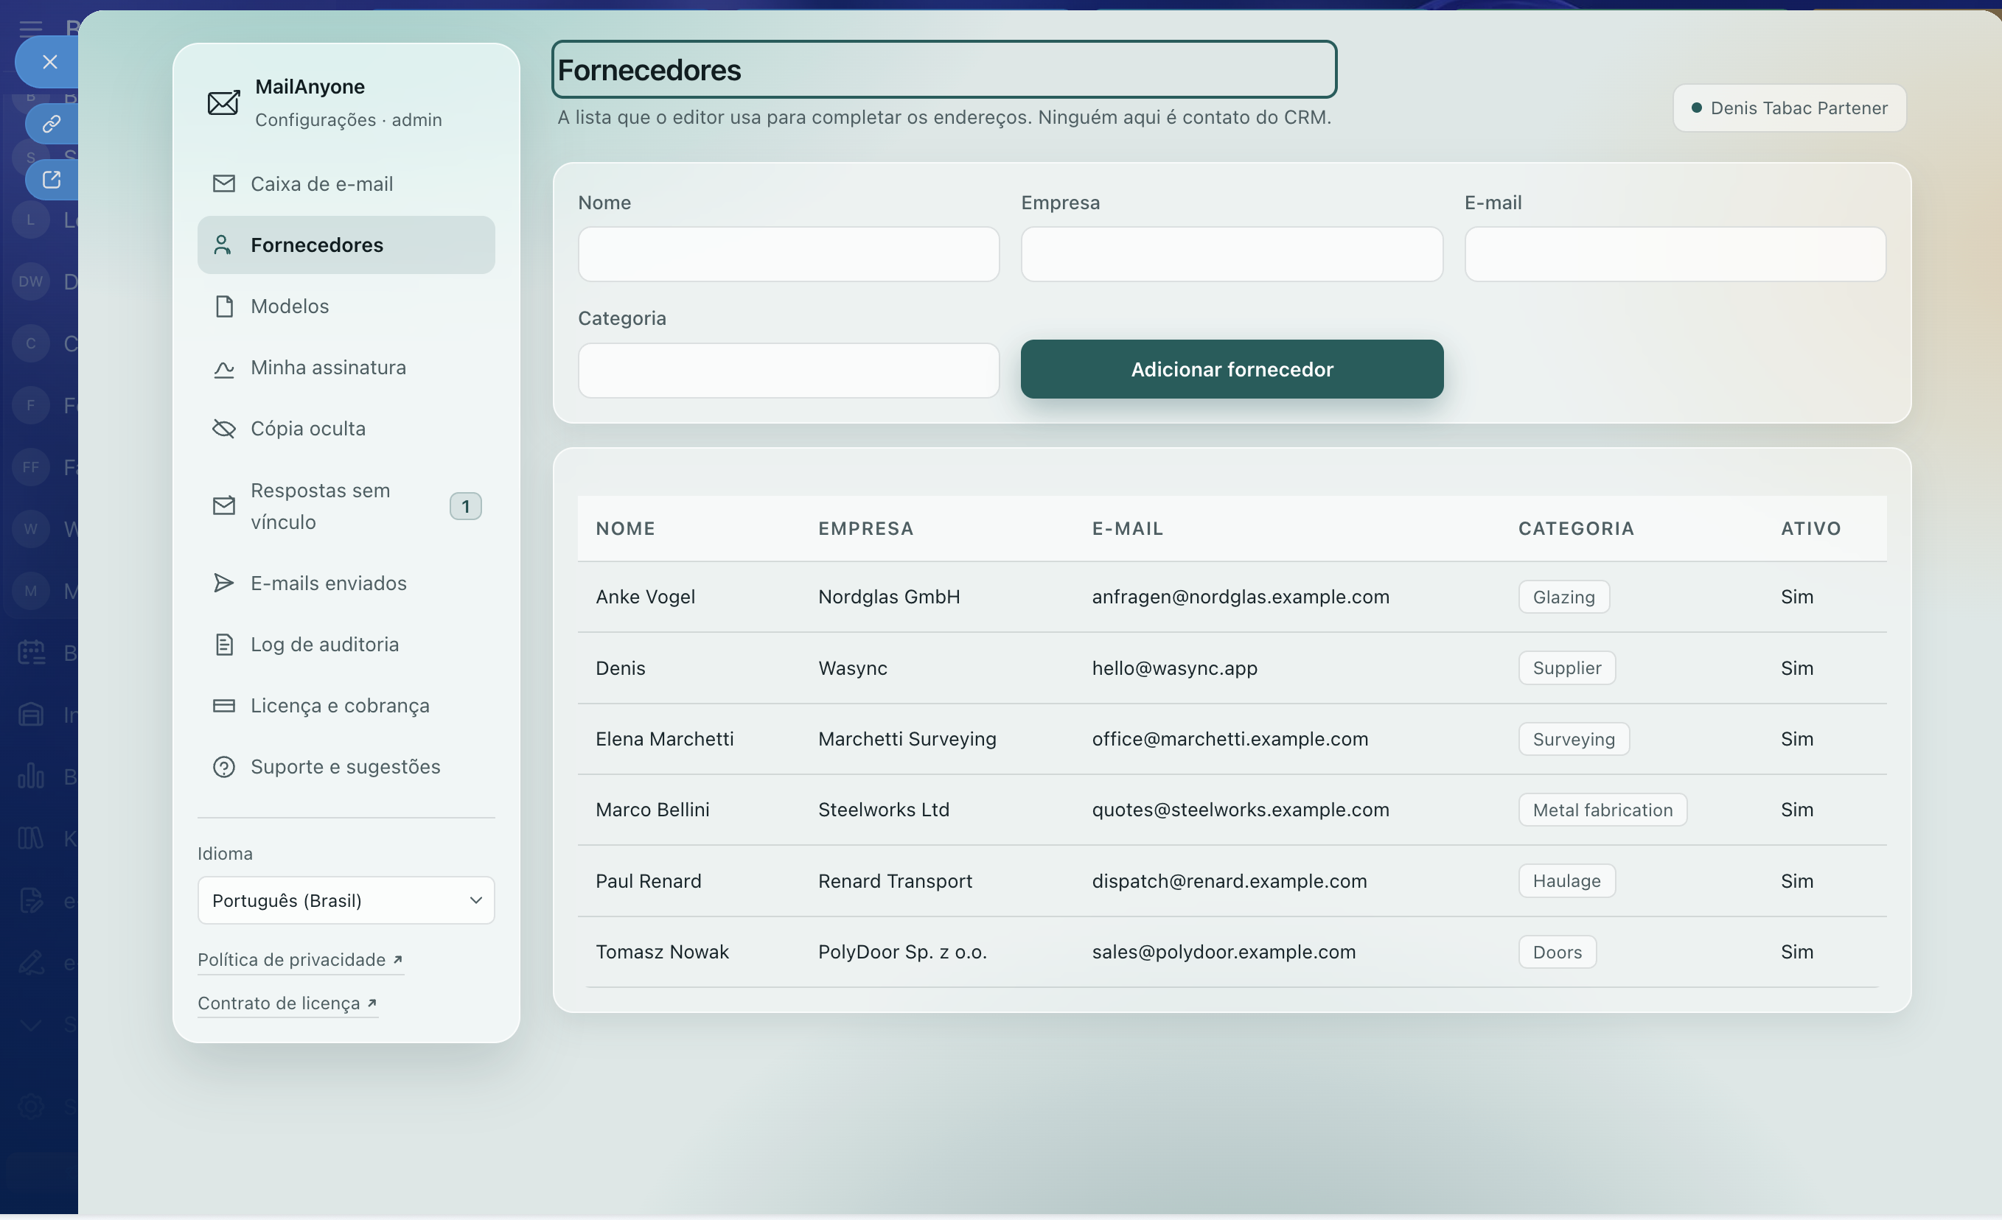The image size is (2002, 1220).
Task: Select the name Marco Bellini
Action: tap(652, 809)
